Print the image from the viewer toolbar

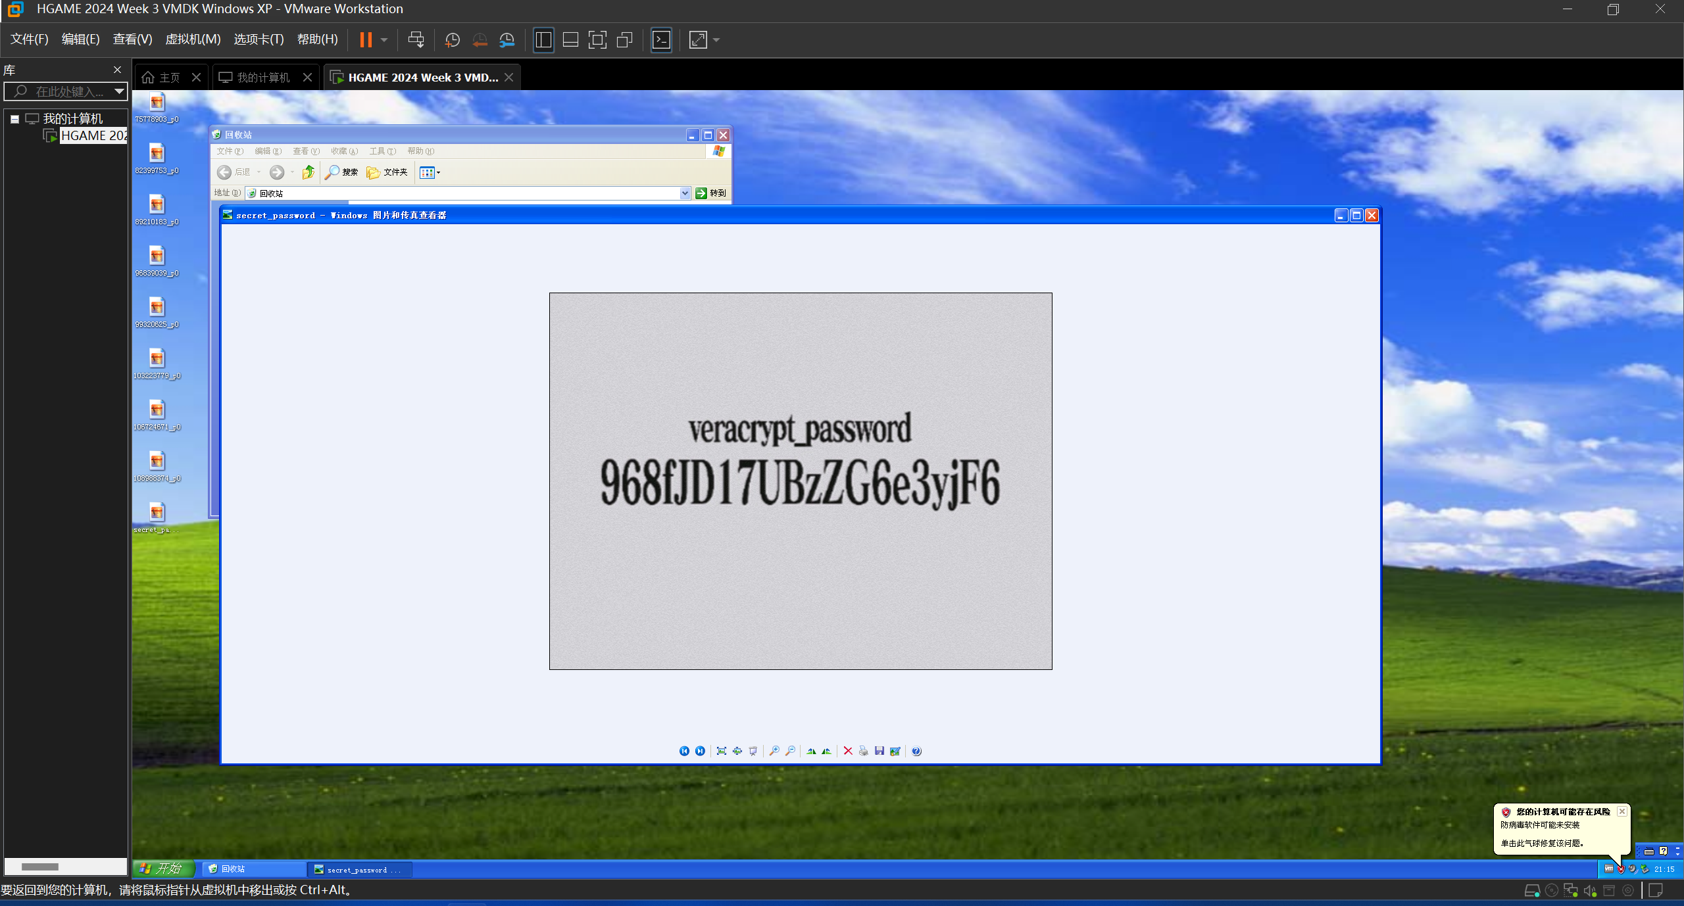[864, 751]
